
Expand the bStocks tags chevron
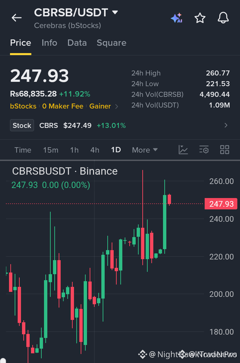117,107
